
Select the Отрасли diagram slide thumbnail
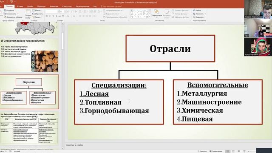[29, 92]
